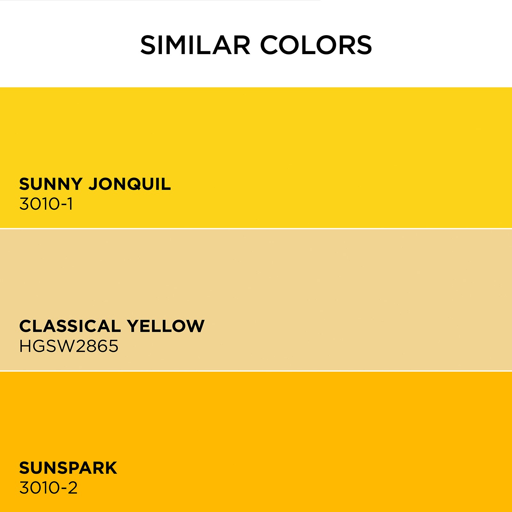
Task: Select the Sunny Jonquil bright yellow swatch
Action: click(x=256, y=157)
